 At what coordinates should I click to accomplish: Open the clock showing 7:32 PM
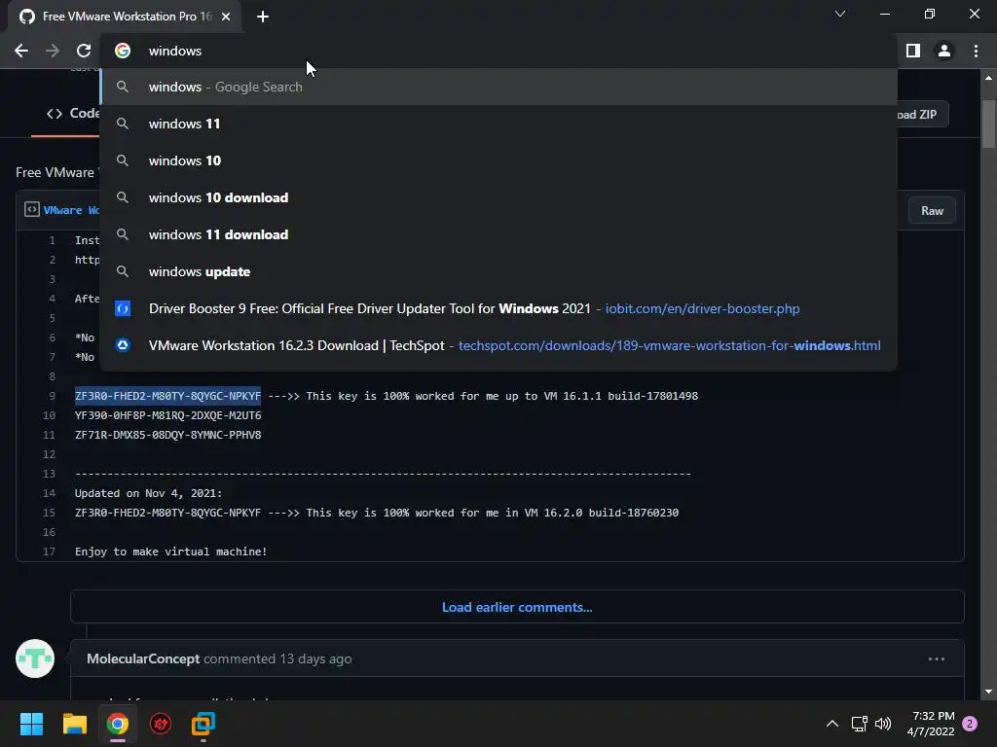(x=931, y=724)
